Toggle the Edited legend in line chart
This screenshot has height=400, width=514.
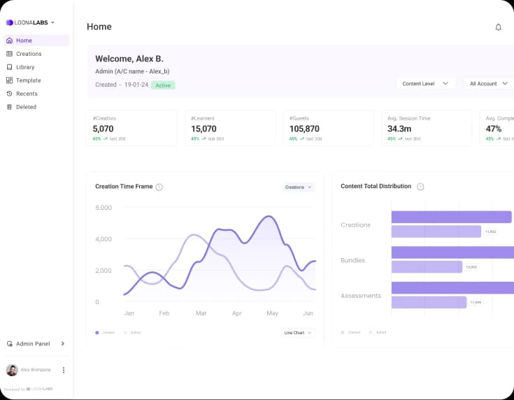[132, 332]
